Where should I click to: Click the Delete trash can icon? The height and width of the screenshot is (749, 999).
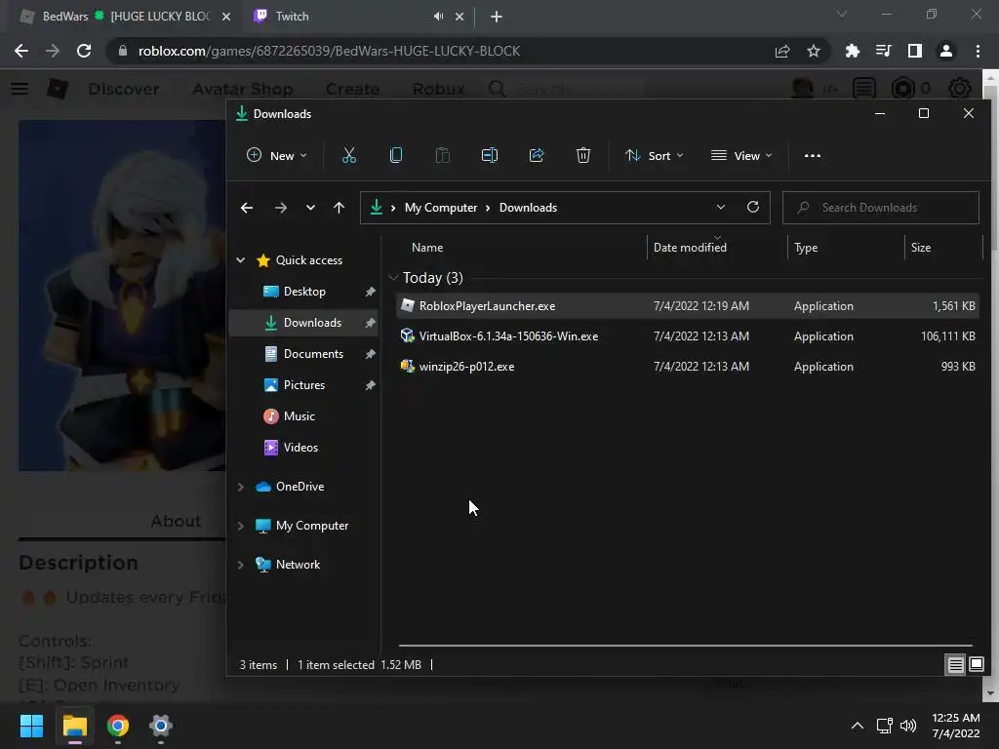583,155
